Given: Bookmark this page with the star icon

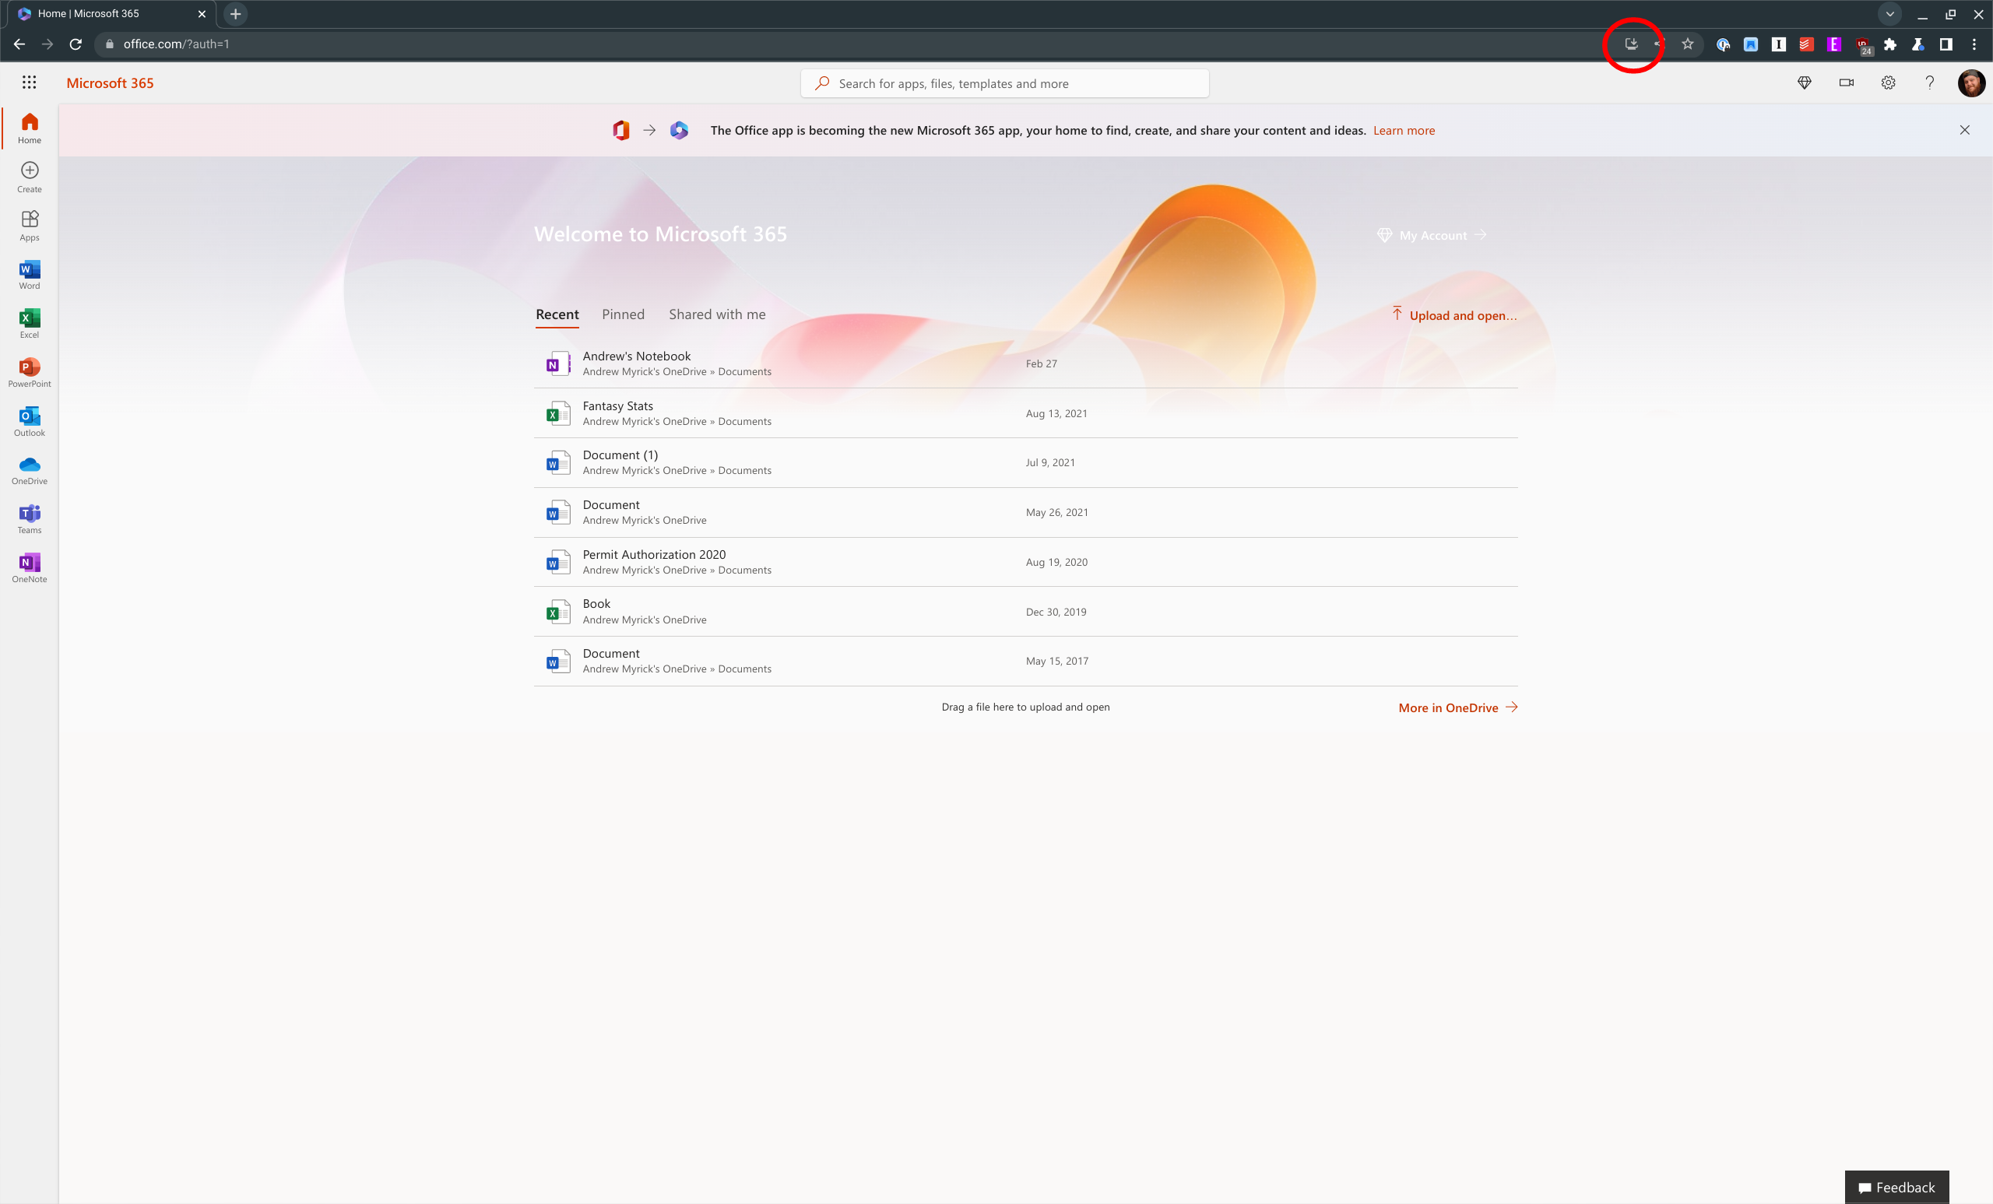Looking at the screenshot, I should click(1687, 44).
